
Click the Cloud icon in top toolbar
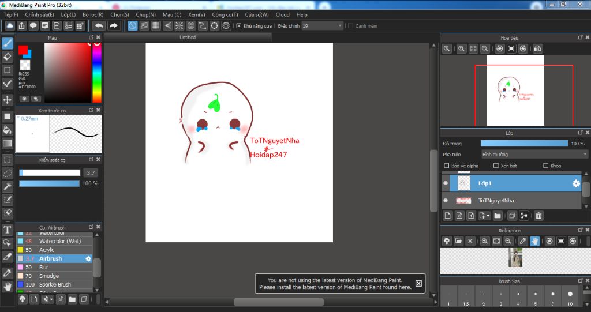10,25
